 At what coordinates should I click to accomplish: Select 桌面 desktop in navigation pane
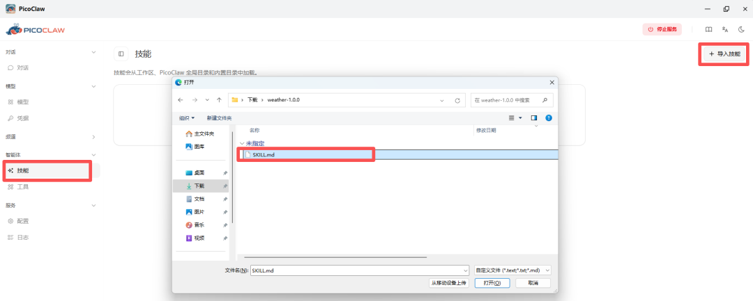(x=195, y=173)
